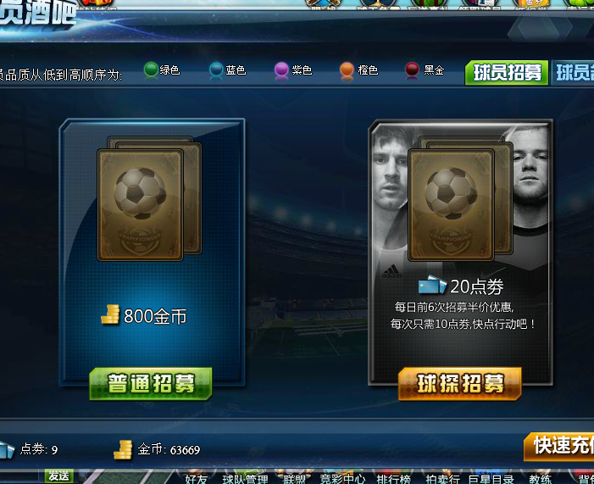Image resolution: width=594 pixels, height=484 pixels.
Task: Select the football card pack in scout panel
Action: coord(460,199)
